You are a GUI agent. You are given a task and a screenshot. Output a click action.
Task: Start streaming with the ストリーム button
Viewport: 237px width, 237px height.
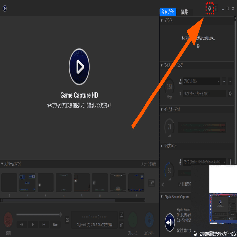point(133,220)
